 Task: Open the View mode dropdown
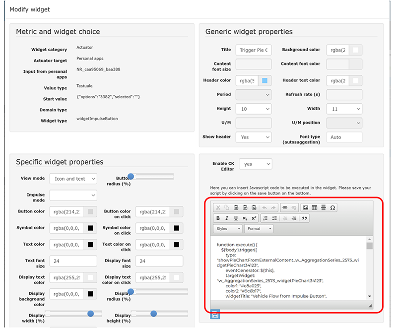click(73, 179)
